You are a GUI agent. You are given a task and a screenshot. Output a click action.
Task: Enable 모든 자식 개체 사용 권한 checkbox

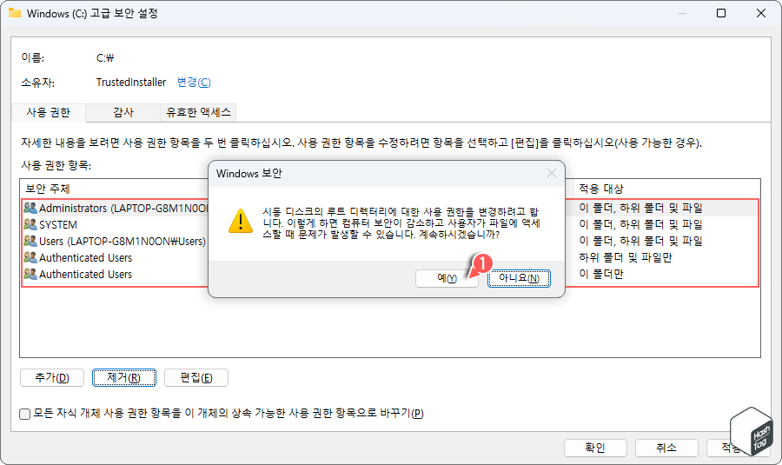pyautogui.click(x=24, y=414)
